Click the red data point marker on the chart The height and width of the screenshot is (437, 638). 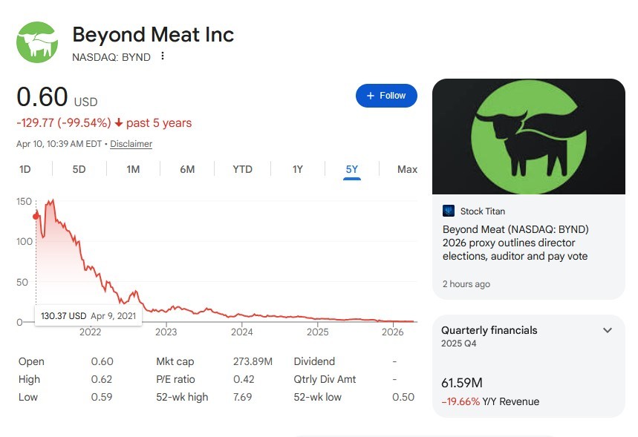point(36,215)
